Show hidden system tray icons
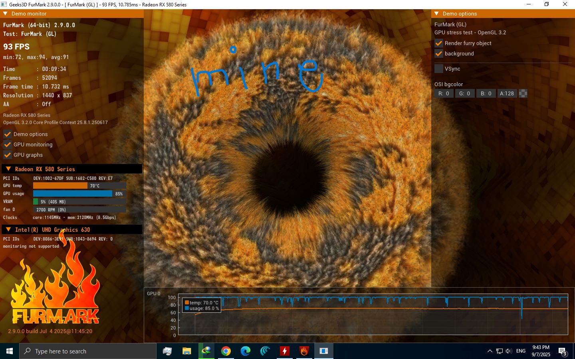Viewport: 575px width, 359px height. pyautogui.click(x=490, y=351)
